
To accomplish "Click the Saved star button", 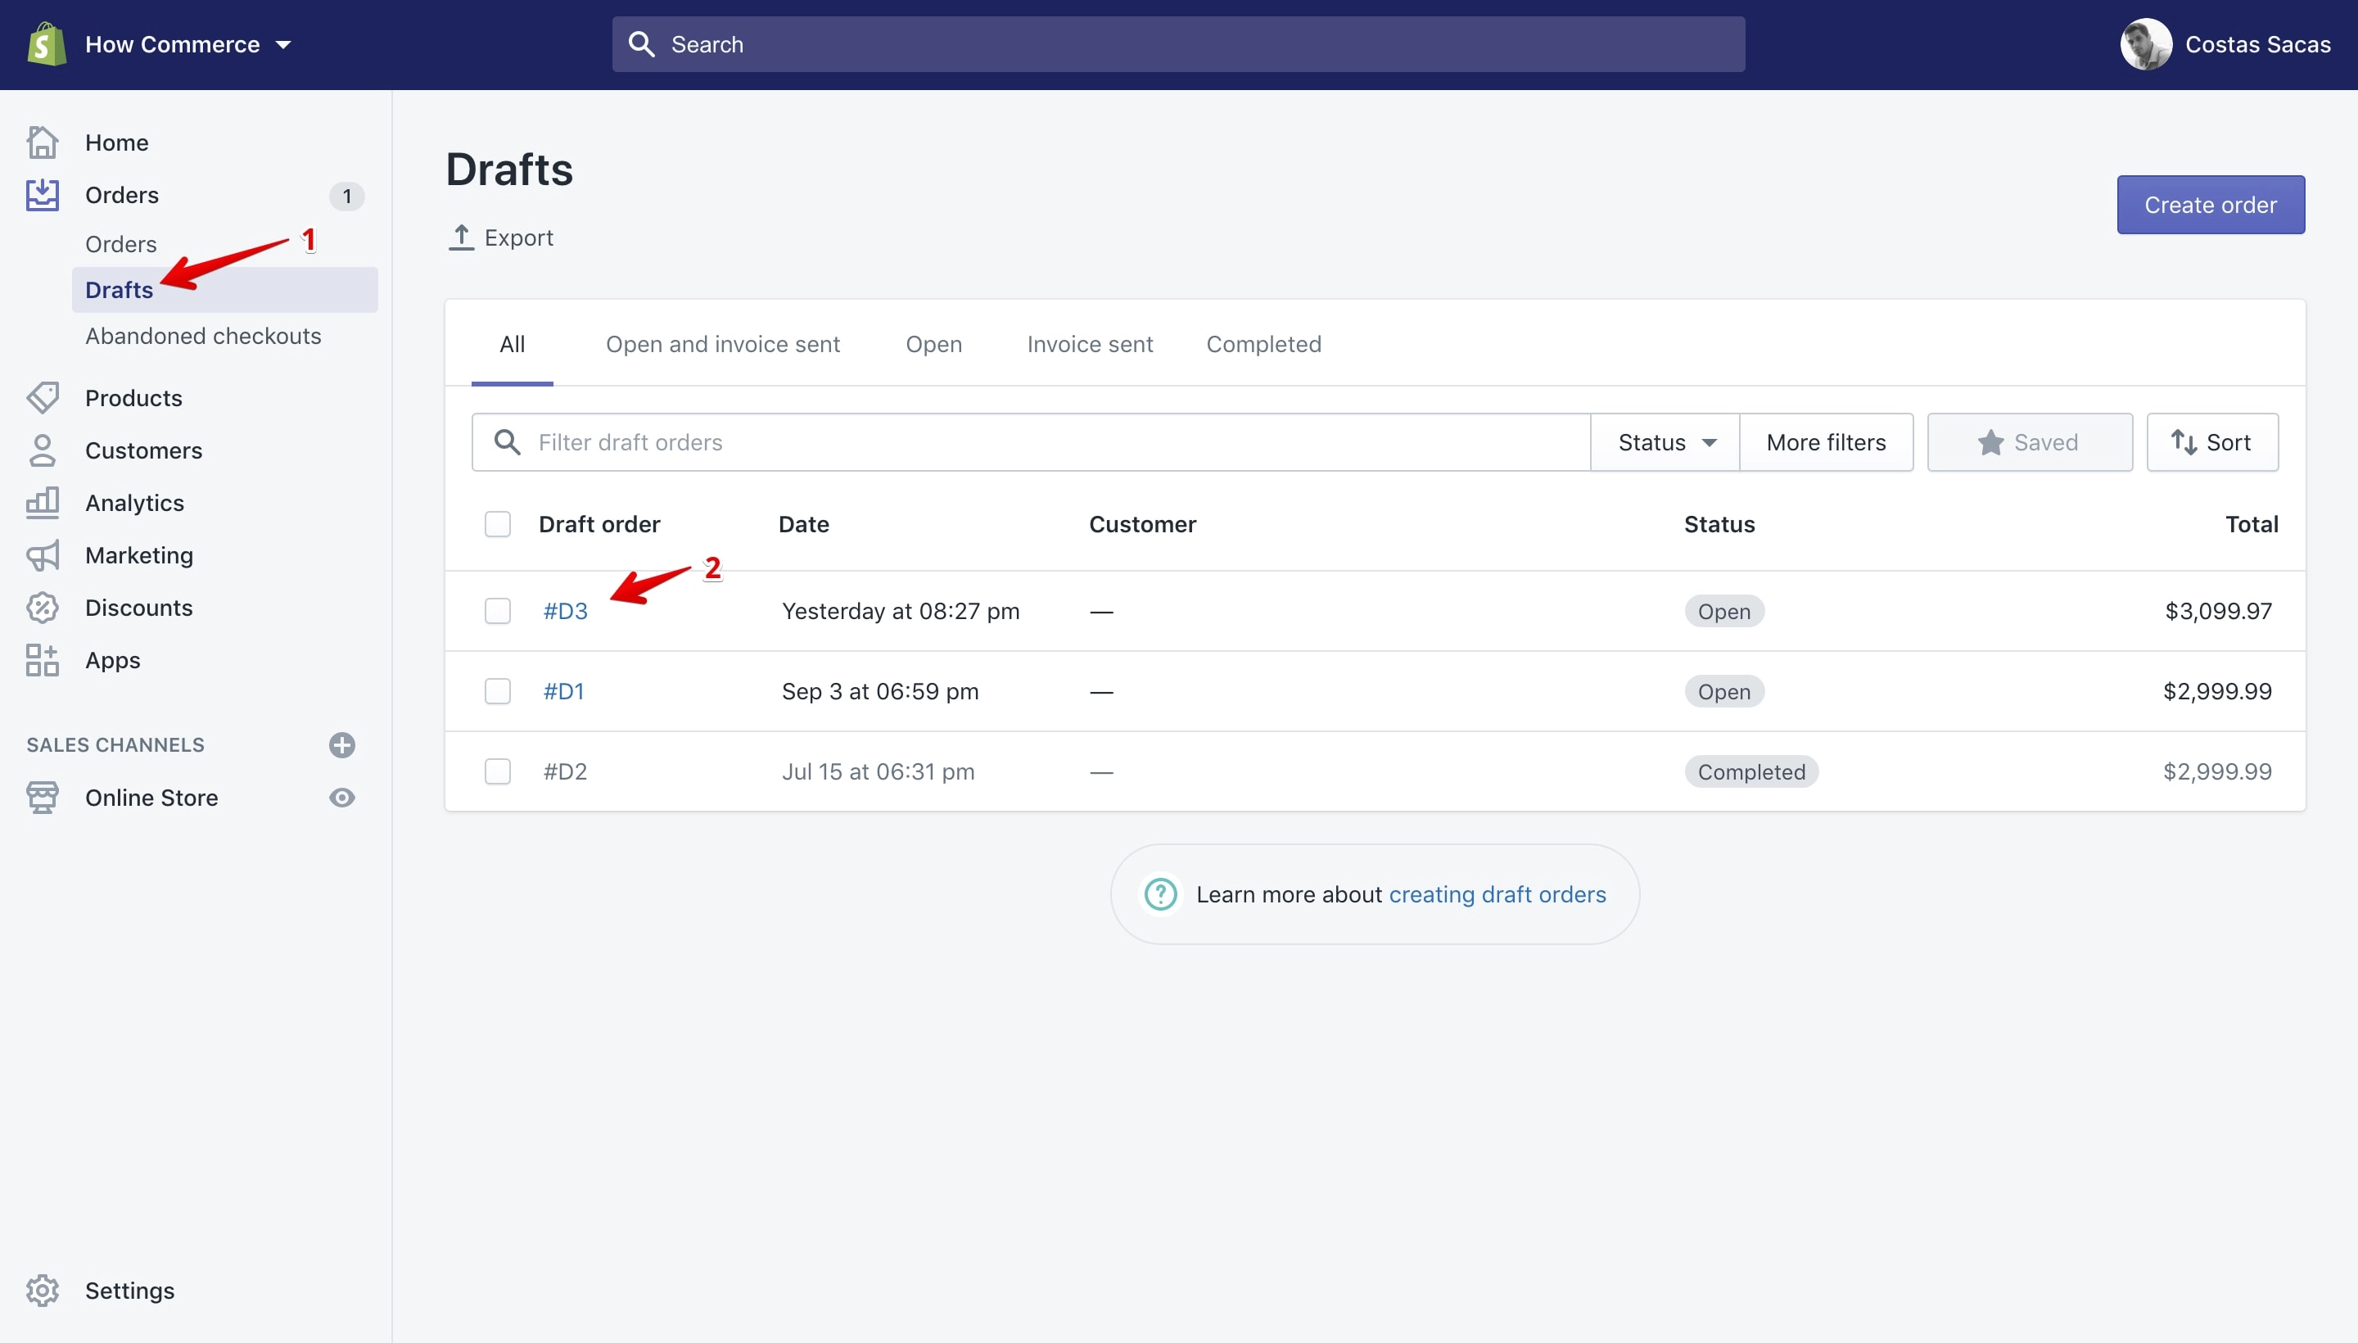I will click(x=2030, y=442).
